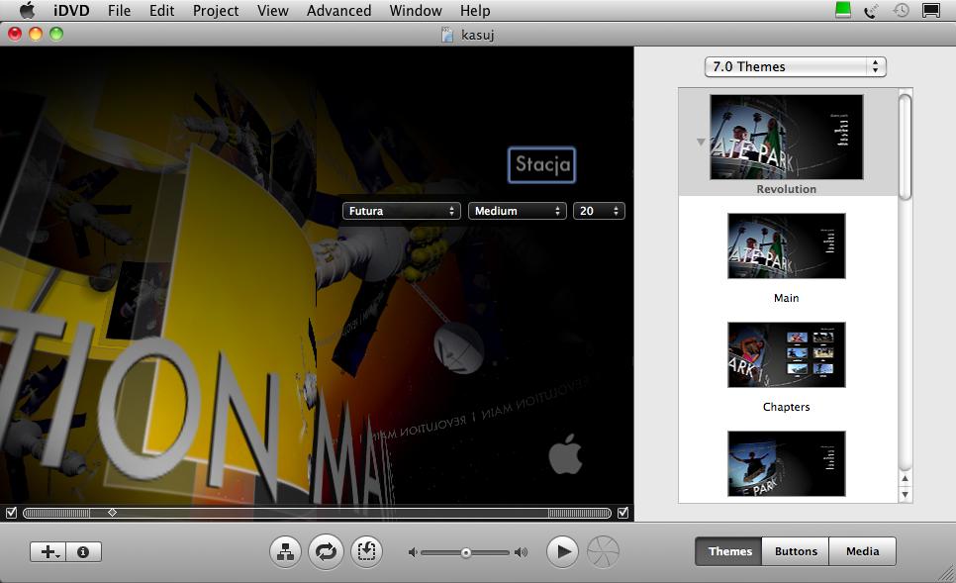Toggle the intro checkbox left of scrubber
The width and height of the screenshot is (956, 583).
tap(11, 513)
